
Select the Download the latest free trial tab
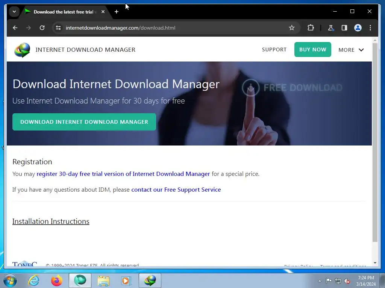63,12
